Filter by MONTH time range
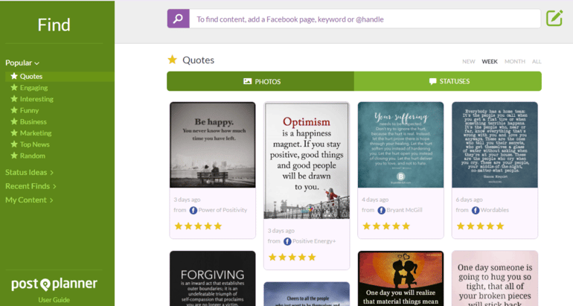This screenshot has width=573, height=306. tap(514, 61)
